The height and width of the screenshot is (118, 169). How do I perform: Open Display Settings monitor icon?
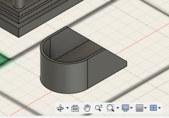click(126, 108)
